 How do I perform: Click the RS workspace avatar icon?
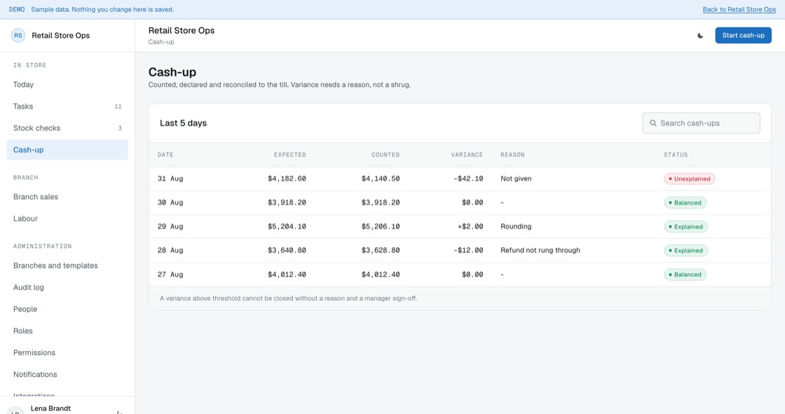[18, 36]
